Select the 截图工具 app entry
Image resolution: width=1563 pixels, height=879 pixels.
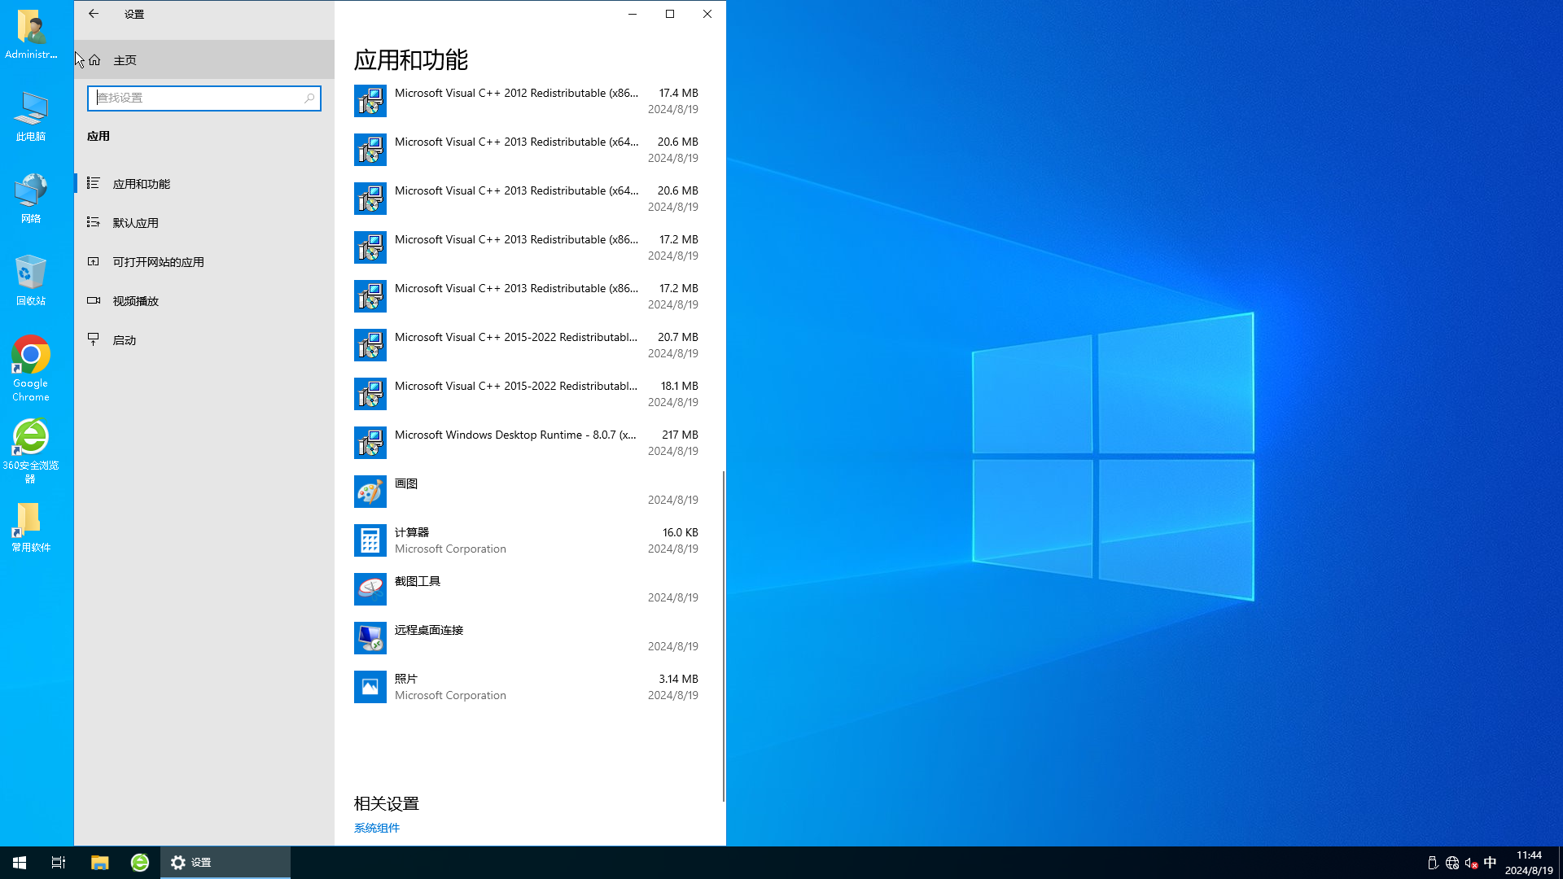pyautogui.click(x=527, y=589)
